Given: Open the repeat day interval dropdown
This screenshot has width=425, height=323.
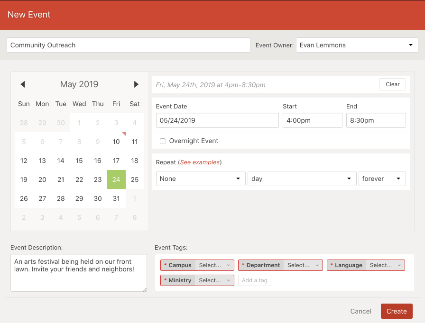Looking at the screenshot, I should tap(302, 179).
